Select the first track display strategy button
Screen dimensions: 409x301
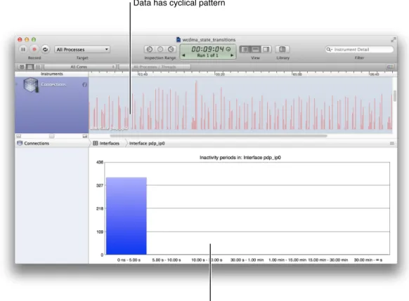(x=22, y=67)
